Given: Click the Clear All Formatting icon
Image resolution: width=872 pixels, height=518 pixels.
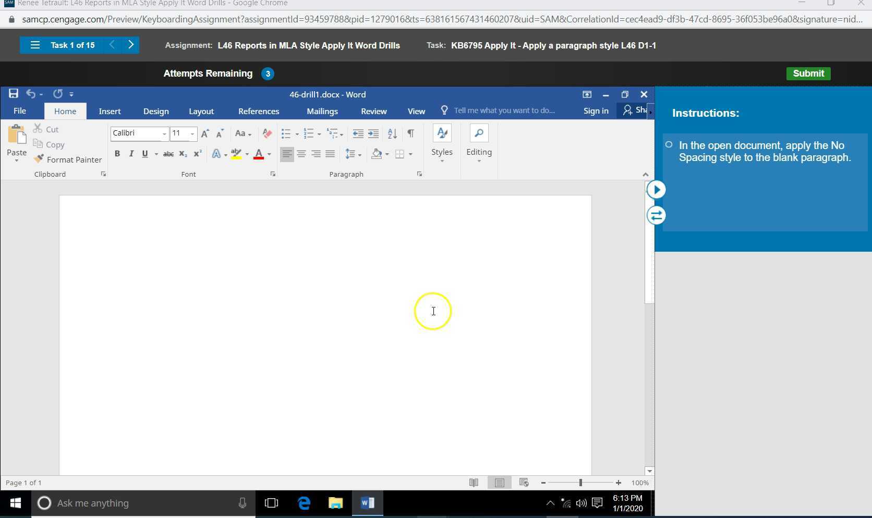Looking at the screenshot, I should (x=267, y=133).
